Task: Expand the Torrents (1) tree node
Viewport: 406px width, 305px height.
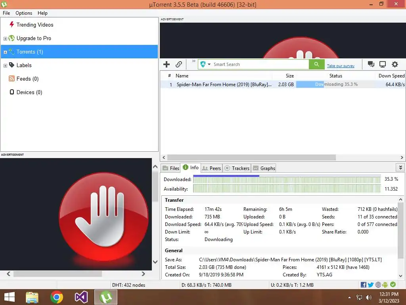Action: coord(5,52)
